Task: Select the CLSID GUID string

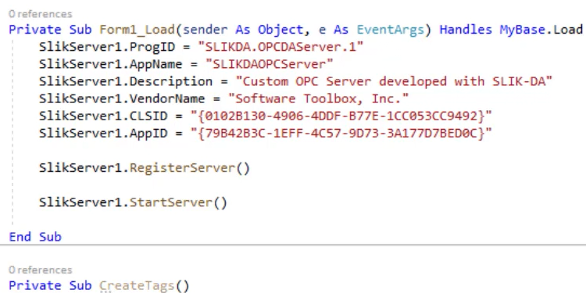Action: (x=341, y=116)
